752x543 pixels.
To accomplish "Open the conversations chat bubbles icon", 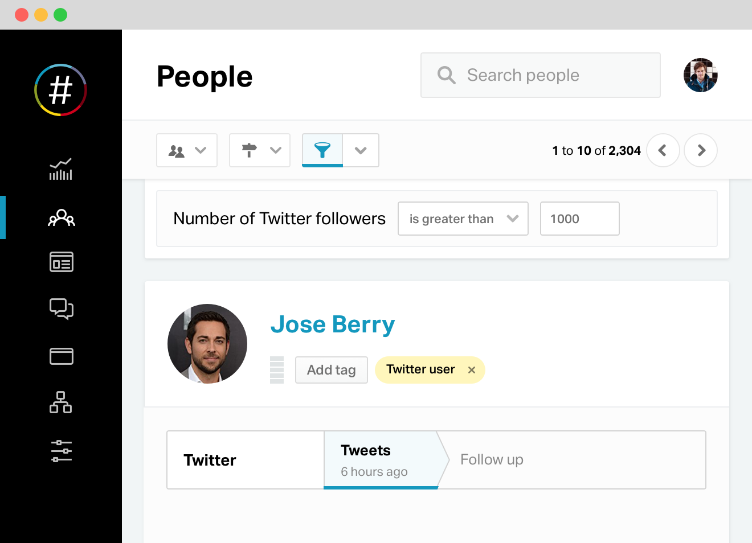I will coord(62,308).
